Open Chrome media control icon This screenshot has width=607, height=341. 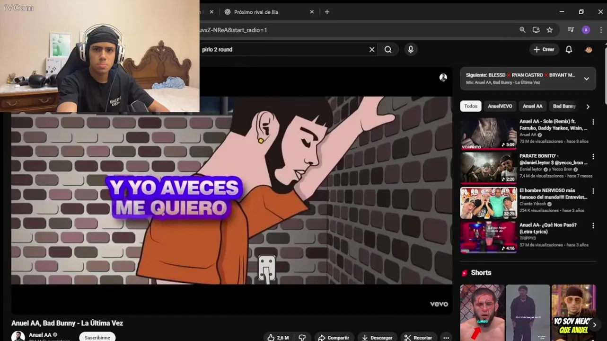coord(571,30)
